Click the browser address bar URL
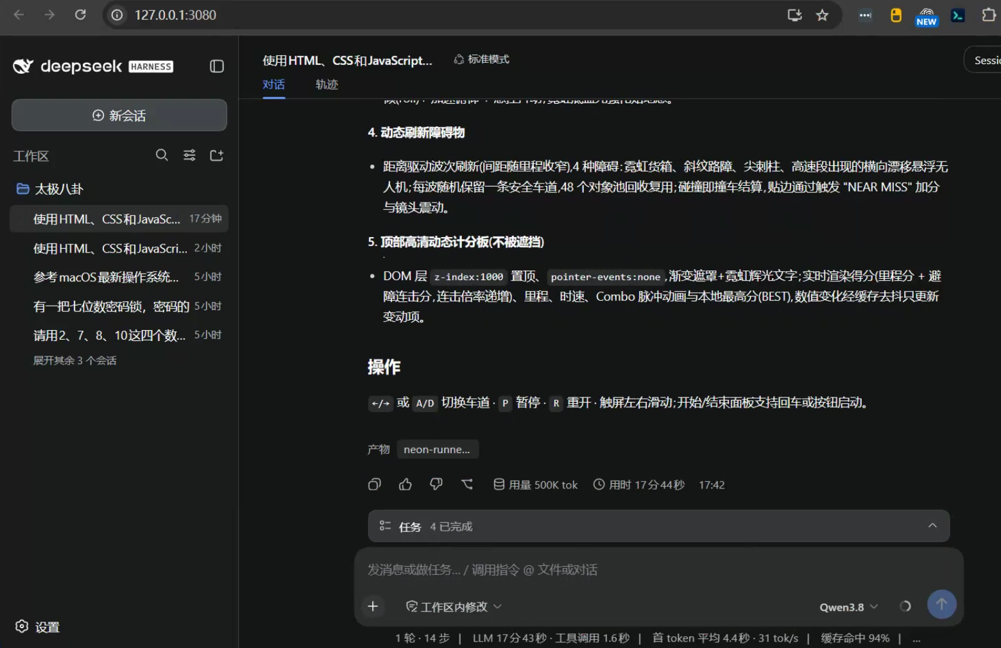This screenshot has height=648, width=1001. coord(175,15)
